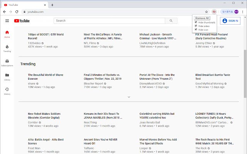
Task: Open Trending from the sidebar
Action: coord(7,49)
